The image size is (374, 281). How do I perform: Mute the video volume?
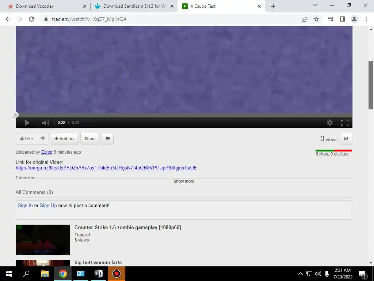(x=45, y=123)
